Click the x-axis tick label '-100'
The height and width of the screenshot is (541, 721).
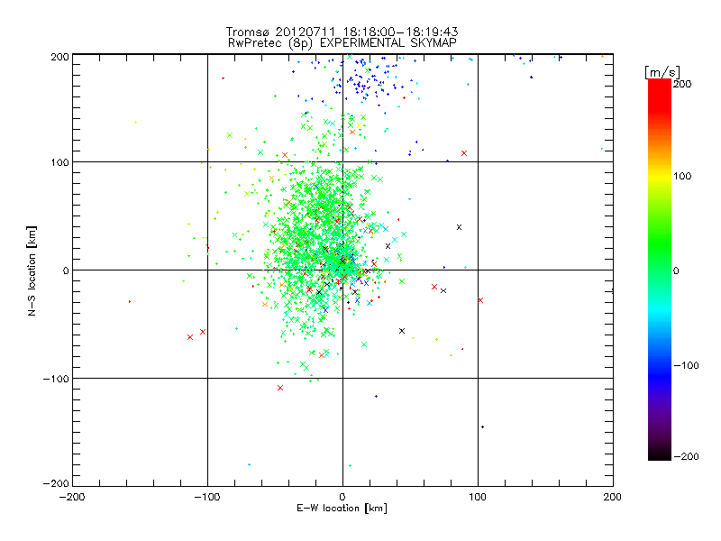pos(207,497)
